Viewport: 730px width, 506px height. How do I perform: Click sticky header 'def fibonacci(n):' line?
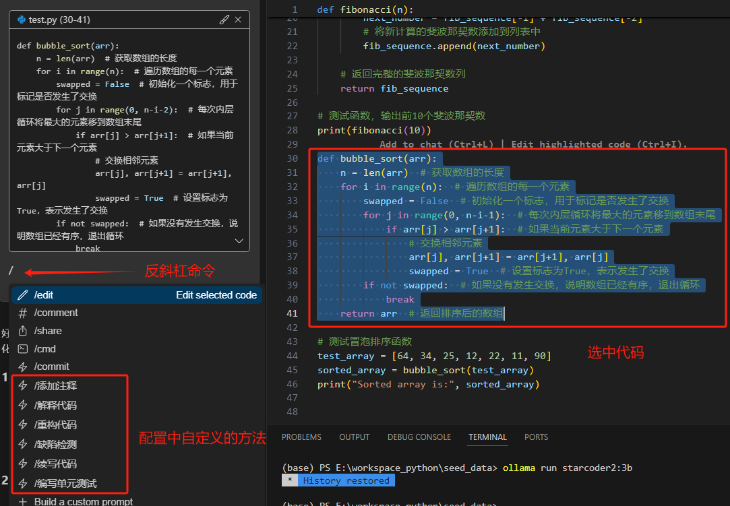tap(365, 9)
